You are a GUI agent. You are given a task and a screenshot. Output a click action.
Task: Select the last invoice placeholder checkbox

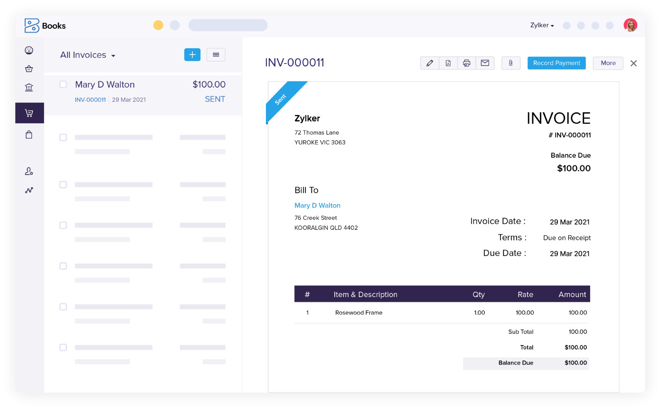[63, 347]
